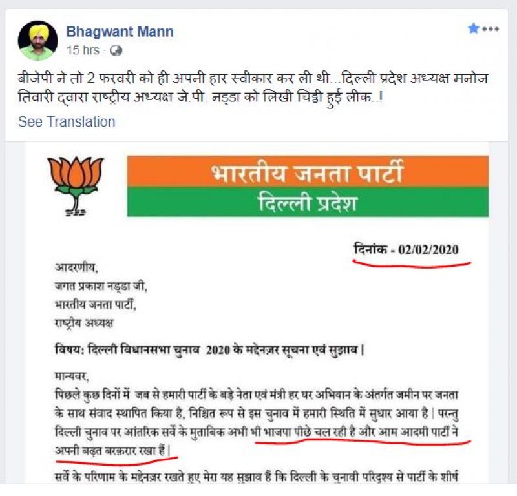
Task: Click the green दिल्ली प्रदेश banner
Action: [x=308, y=201]
